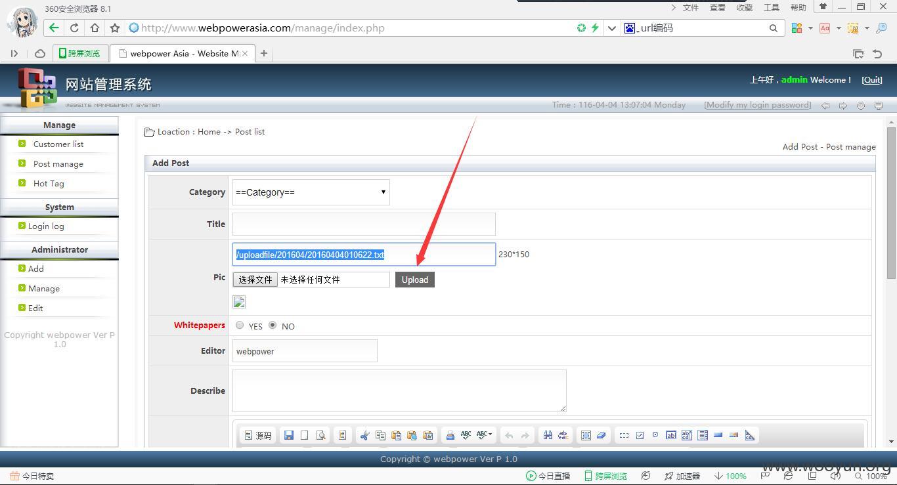Go back with the browser back arrow

[54, 28]
